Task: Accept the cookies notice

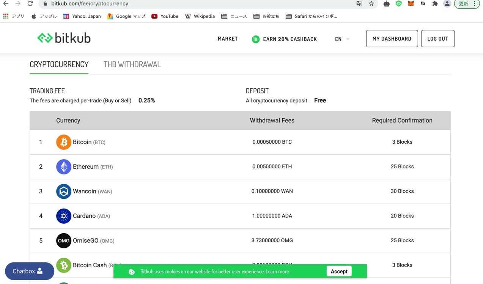Action: coord(338,271)
